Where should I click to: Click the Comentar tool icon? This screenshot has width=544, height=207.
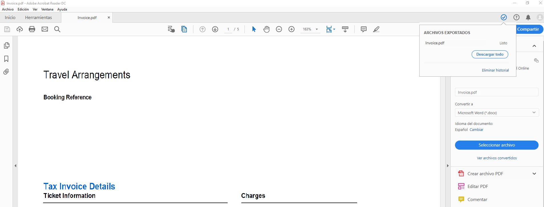[461, 199]
